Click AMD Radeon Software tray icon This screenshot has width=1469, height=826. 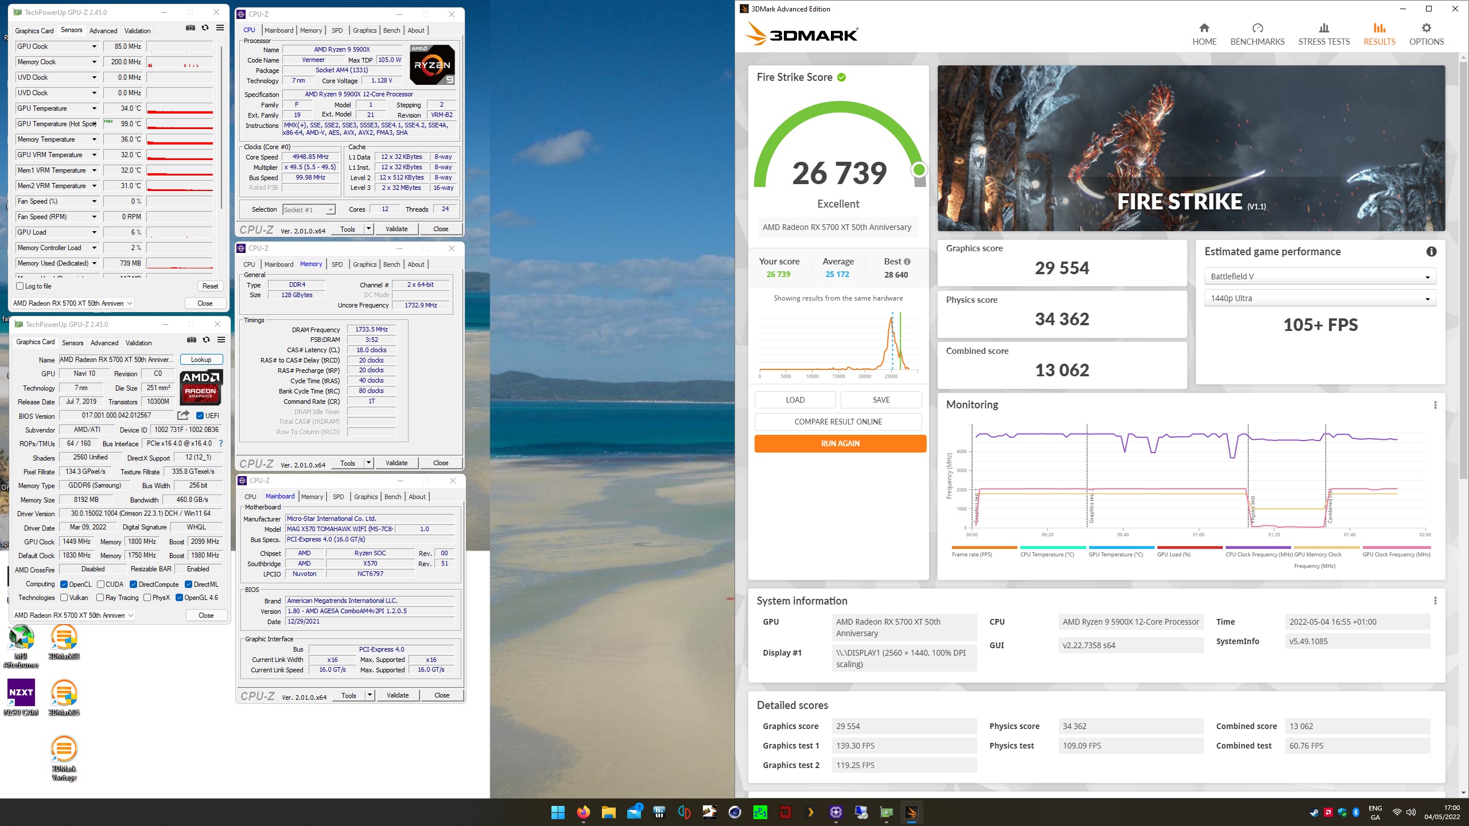[x=1328, y=812]
